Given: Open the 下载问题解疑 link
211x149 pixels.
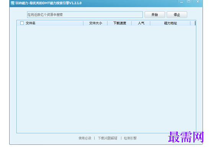Looking at the screenshot, I should click(108, 138).
